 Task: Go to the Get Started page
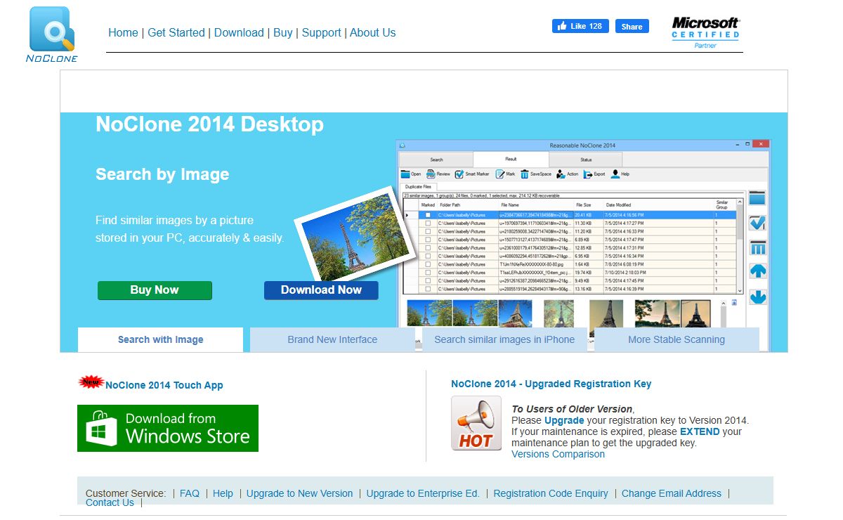tap(176, 32)
